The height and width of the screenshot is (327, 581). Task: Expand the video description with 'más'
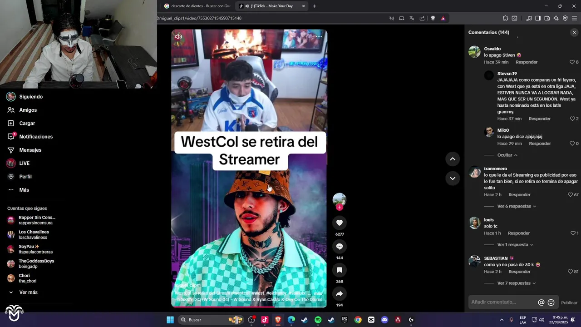tap(318, 293)
